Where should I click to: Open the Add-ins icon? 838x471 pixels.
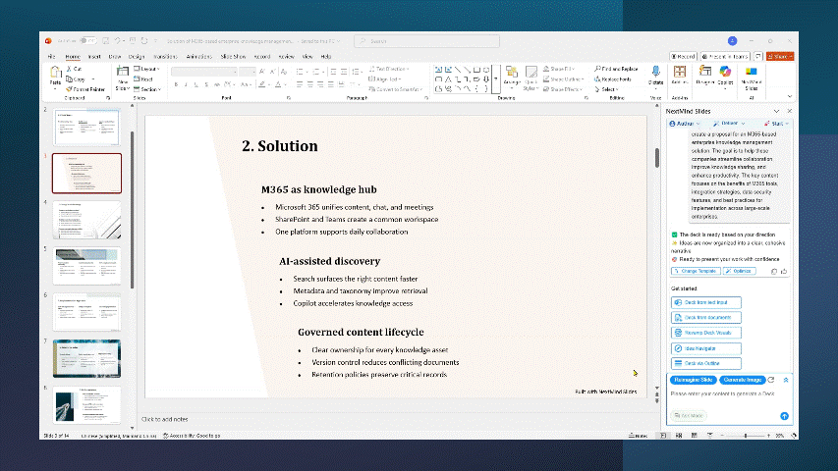(x=680, y=72)
